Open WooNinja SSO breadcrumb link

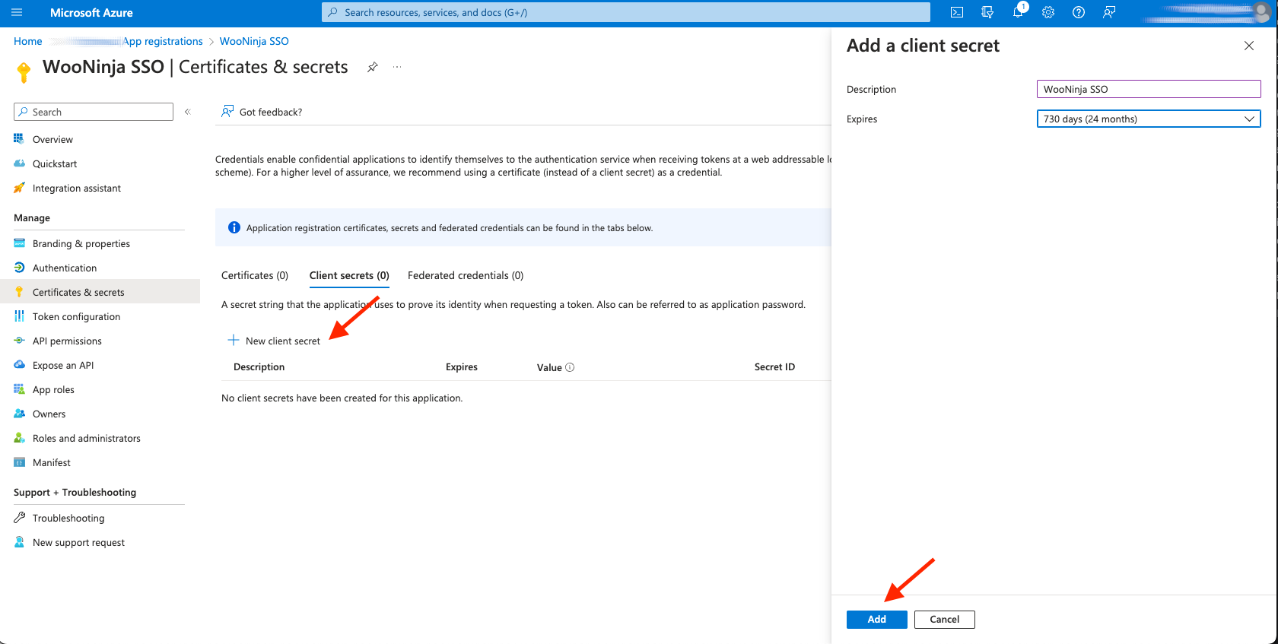(x=254, y=41)
